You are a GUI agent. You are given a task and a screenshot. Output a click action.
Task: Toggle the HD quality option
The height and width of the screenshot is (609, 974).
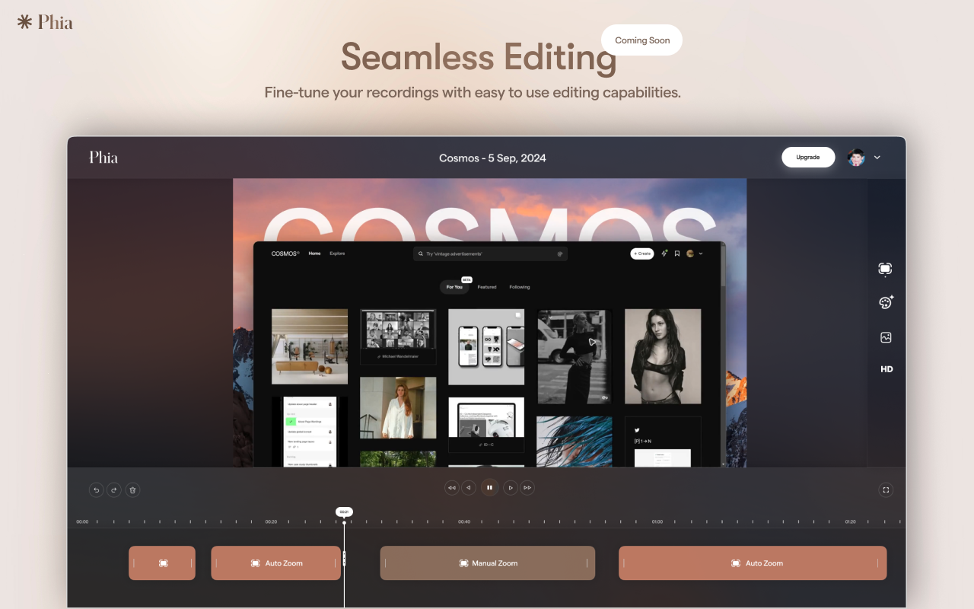click(x=886, y=369)
